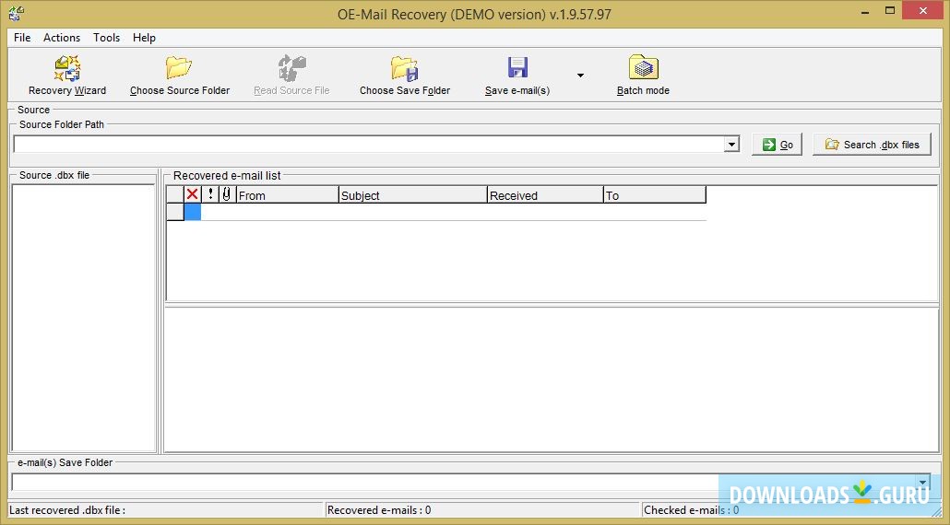The height and width of the screenshot is (525, 950).
Task: Expand the Save e-mail(s) dropdown arrow
Action: click(580, 76)
